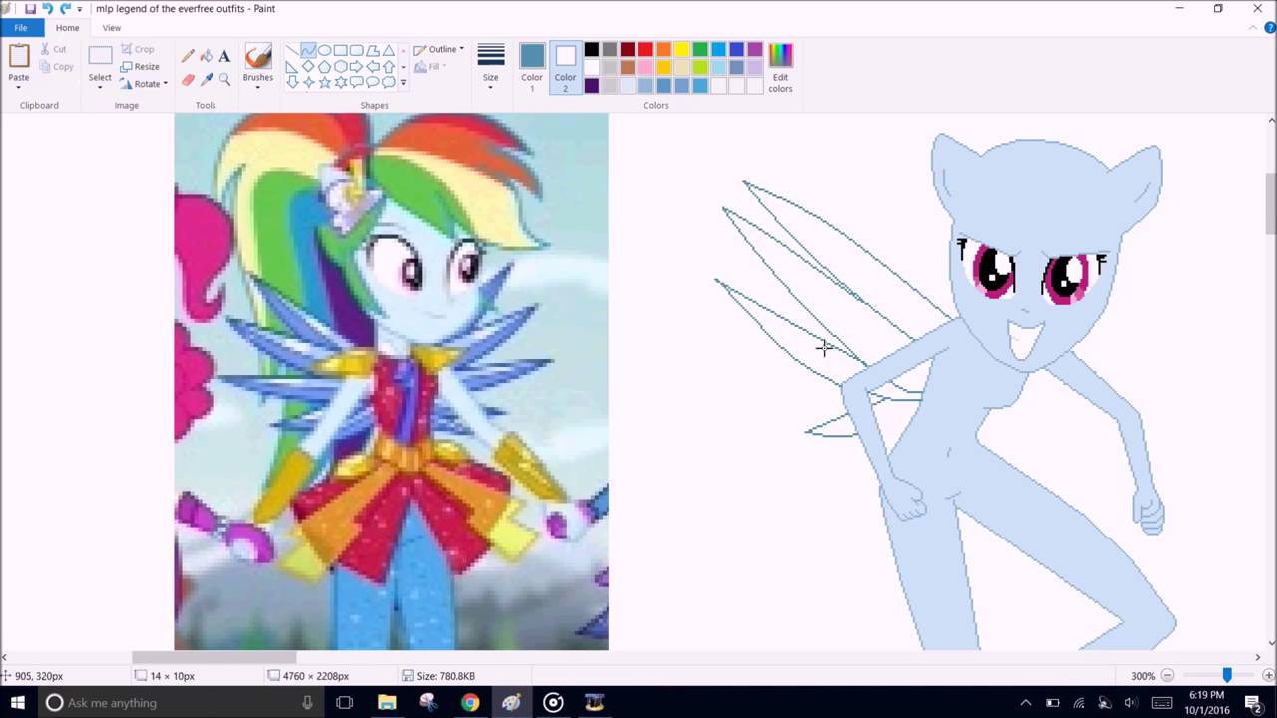Click the Paste clipboard icon

[19, 56]
